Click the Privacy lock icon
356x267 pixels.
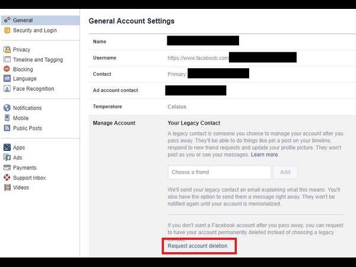coord(7,50)
